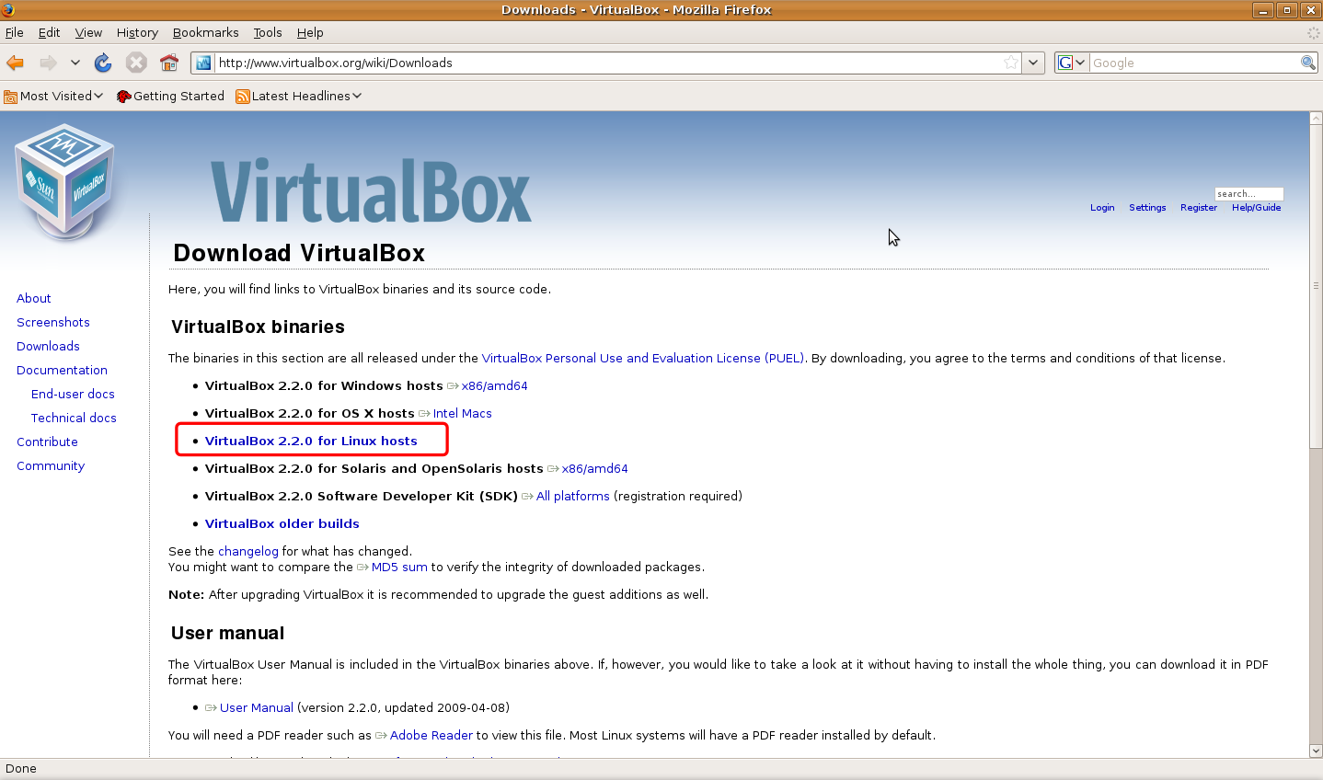
Task: Click the site favicon in address bar
Action: (x=204, y=63)
